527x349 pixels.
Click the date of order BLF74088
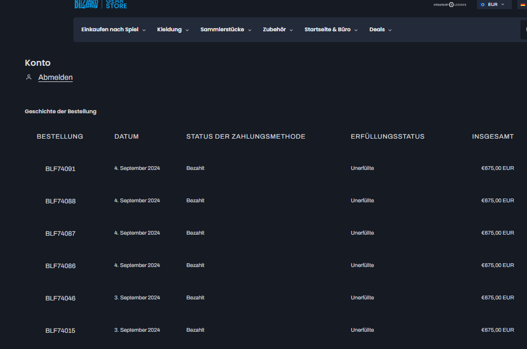[x=137, y=200]
